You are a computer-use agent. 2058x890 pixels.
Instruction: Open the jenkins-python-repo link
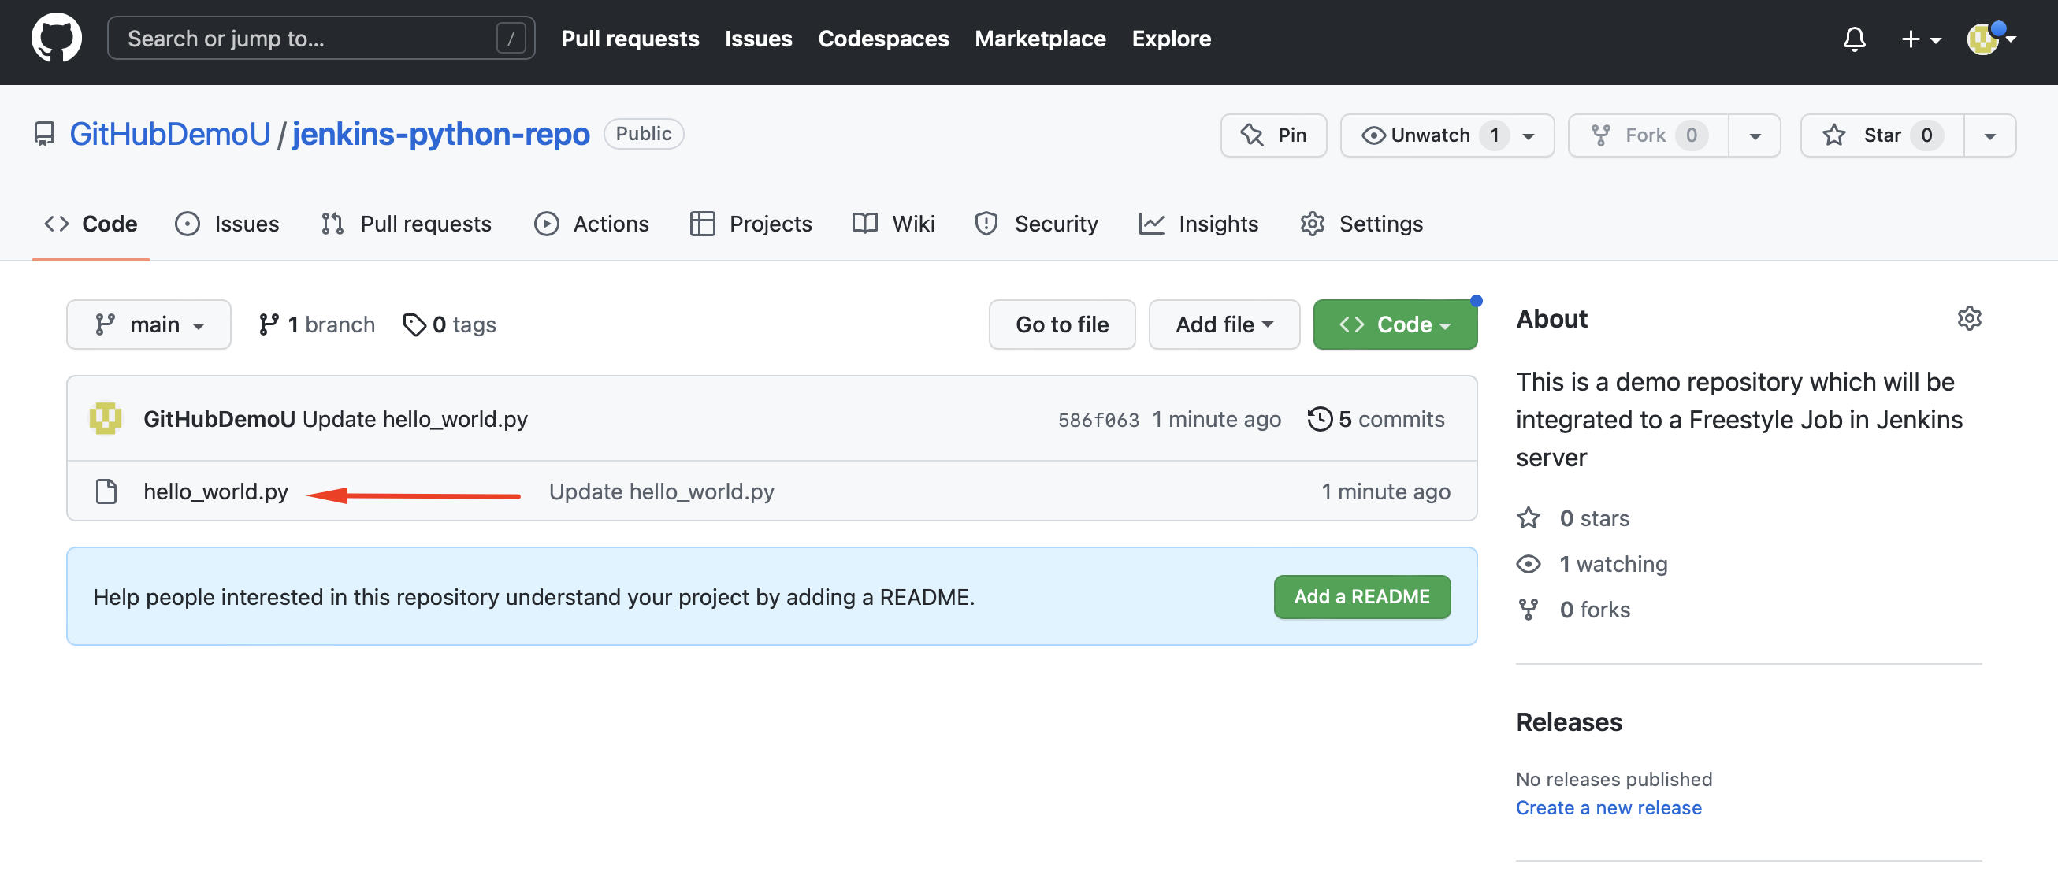(440, 133)
